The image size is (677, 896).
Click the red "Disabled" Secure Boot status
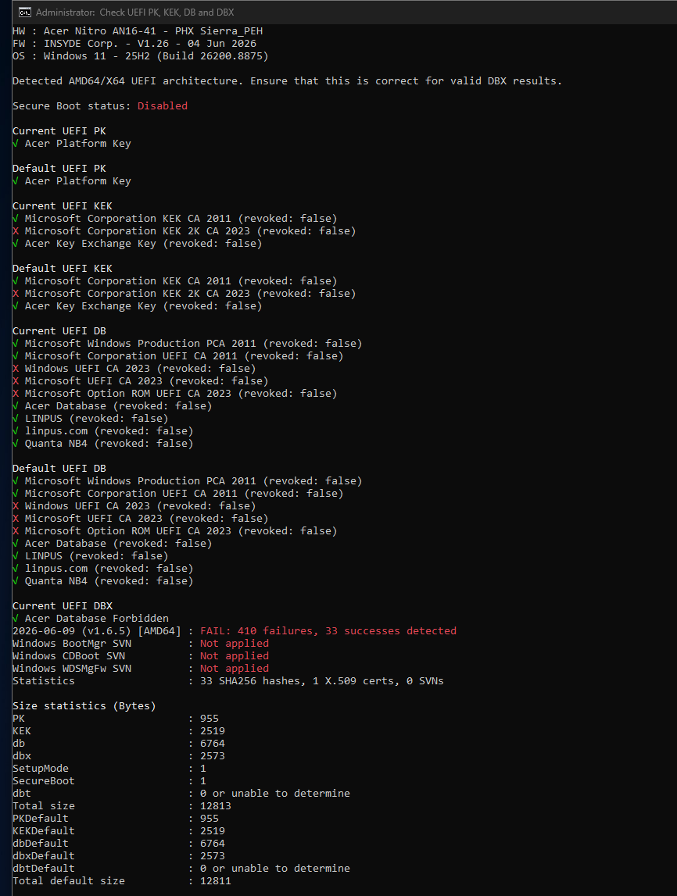163,105
